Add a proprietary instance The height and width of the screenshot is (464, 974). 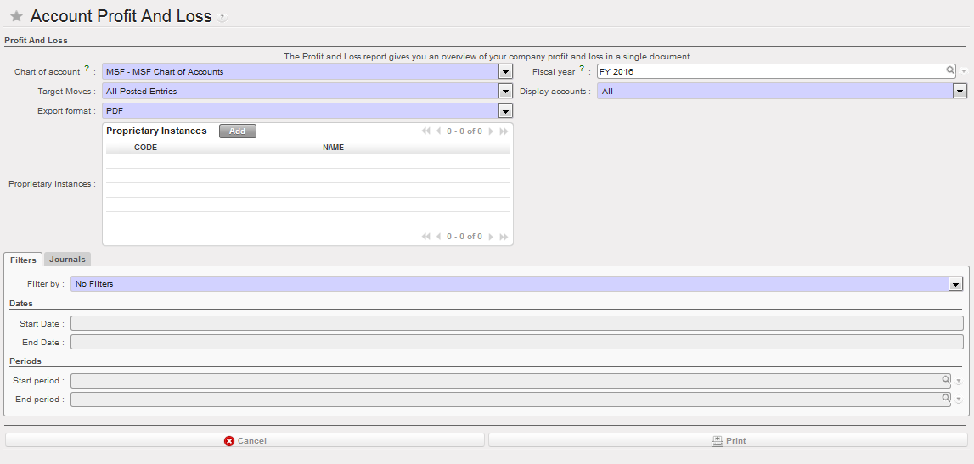(x=237, y=131)
